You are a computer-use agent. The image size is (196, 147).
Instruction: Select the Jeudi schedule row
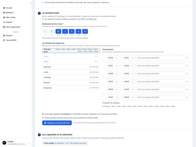click(x=71, y=72)
